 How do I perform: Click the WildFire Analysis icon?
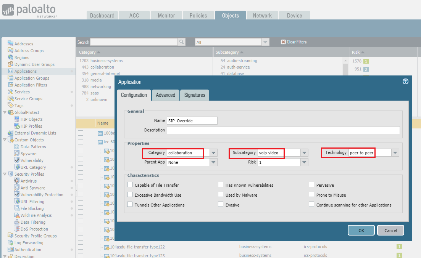click(x=17, y=215)
